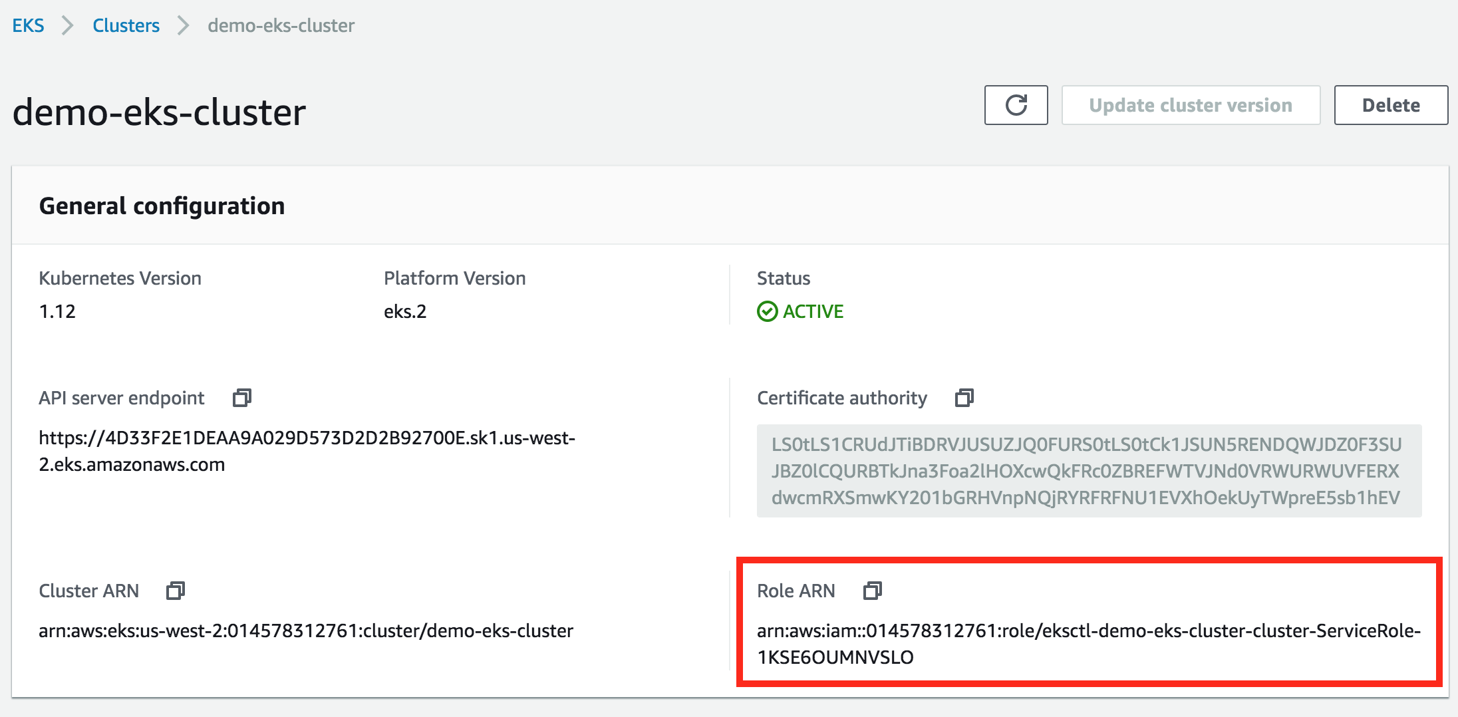Viewport: 1458px width, 717px height.
Task: Click the Cluster ARN label
Action: pos(88,591)
